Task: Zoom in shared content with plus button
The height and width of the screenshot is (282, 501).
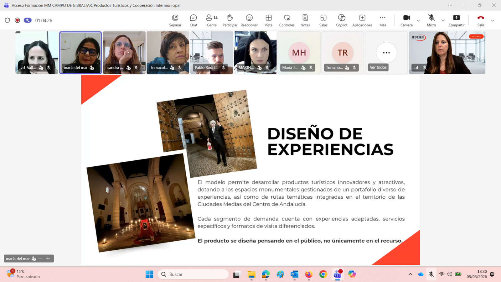Action: tap(48, 258)
